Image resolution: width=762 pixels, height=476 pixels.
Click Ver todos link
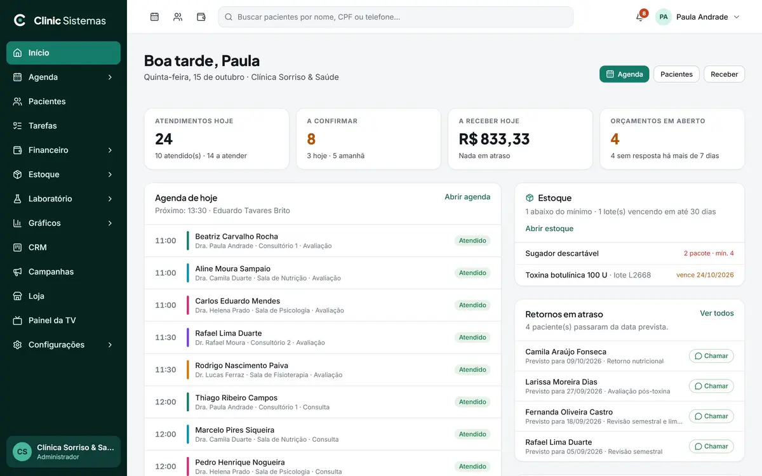point(717,313)
